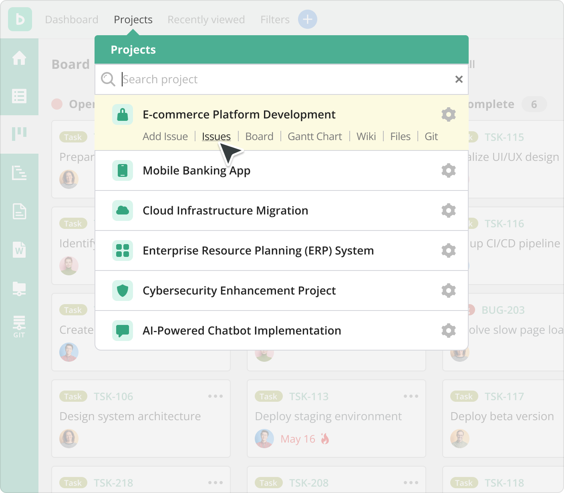Click the cloud icon for Cloud Infrastructure Migration
The width and height of the screenshot is (564, 493).
pos(123,210)
